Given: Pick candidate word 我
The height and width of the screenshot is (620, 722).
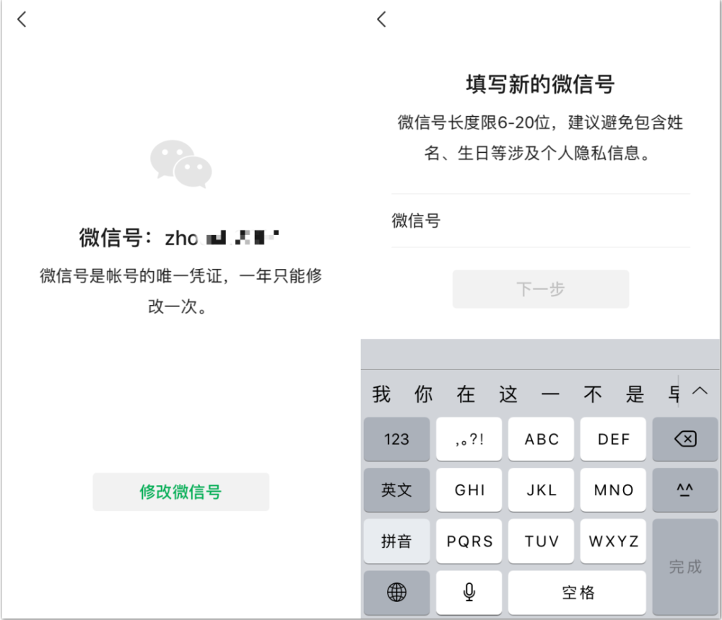Looking at the screenshot, I should [381, 394].
